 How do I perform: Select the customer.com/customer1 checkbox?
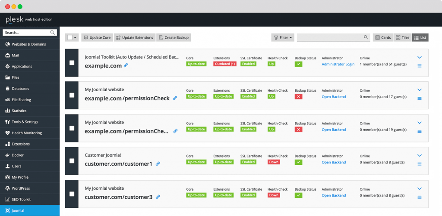click(72, 161)
